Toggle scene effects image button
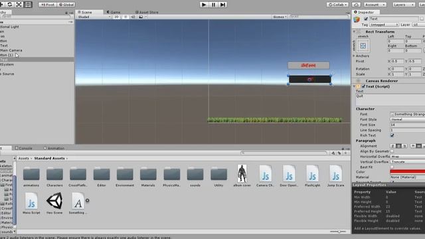Screen dimensions: 425x239 pyautogui.click(x=141, y=17)
